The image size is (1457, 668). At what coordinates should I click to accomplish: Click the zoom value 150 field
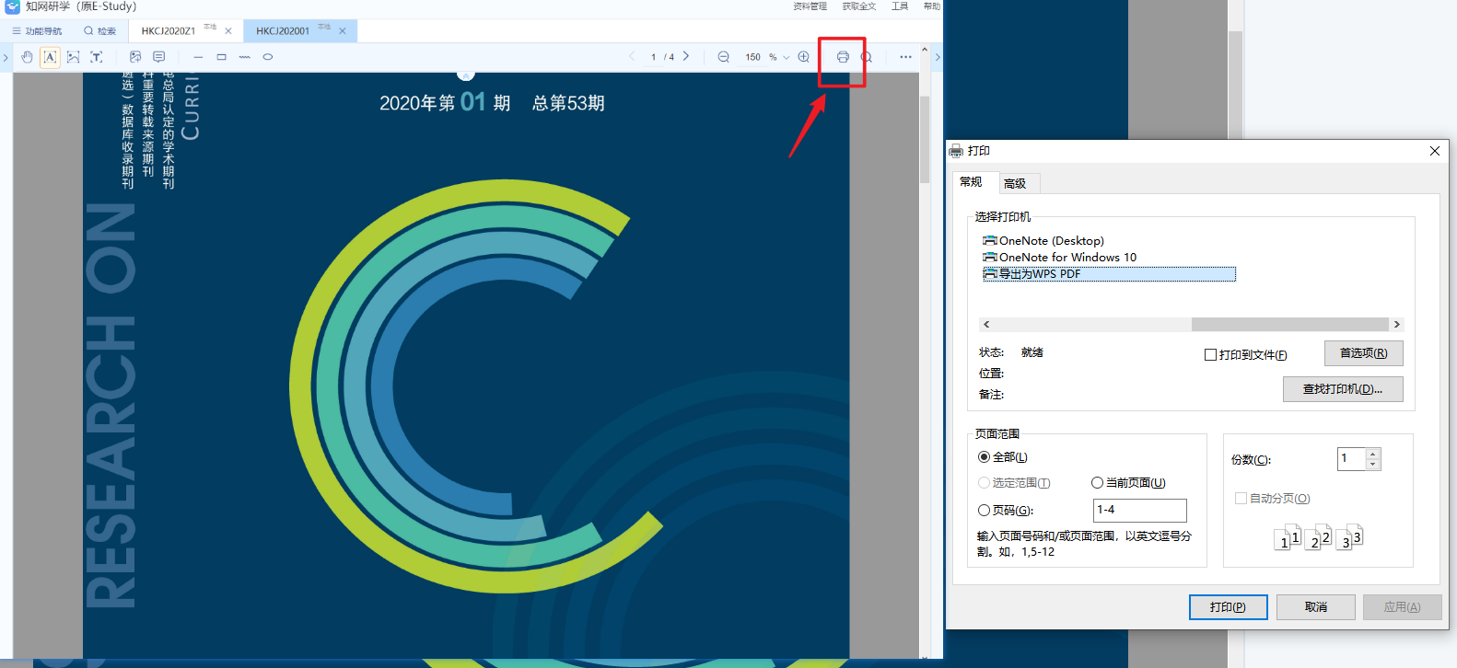(x=753, y=57)
